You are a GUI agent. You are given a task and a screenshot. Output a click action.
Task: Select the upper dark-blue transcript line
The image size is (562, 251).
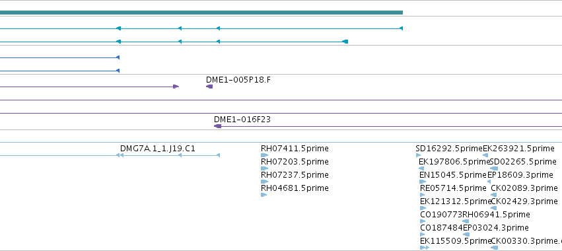[59, 57]
